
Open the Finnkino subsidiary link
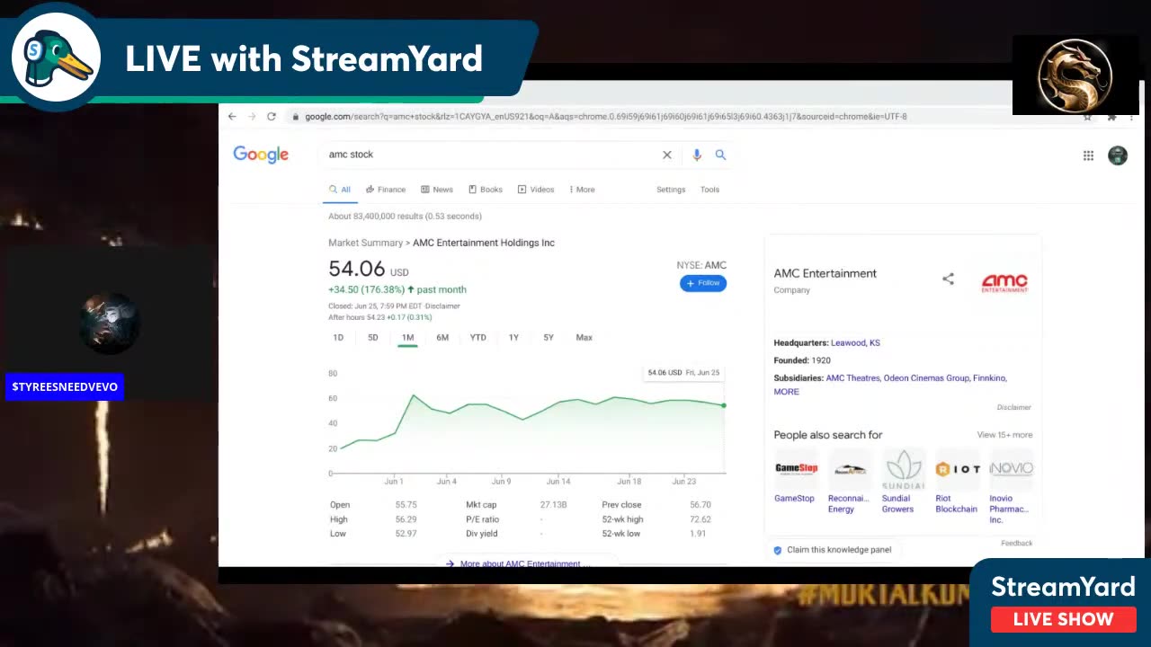tap(989, 378)
